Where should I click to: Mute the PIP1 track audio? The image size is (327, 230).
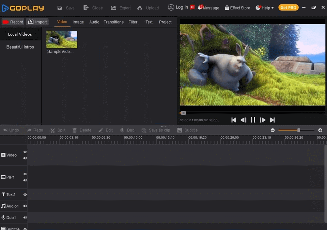[25, 180]
